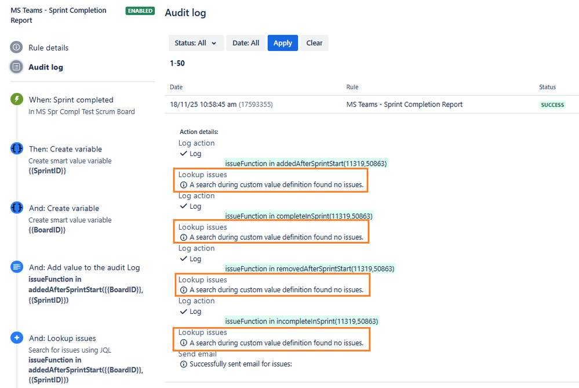Screen dimensions: 579x388
Task: Click the SUCCESS status badge
Action: coord(552,105)
